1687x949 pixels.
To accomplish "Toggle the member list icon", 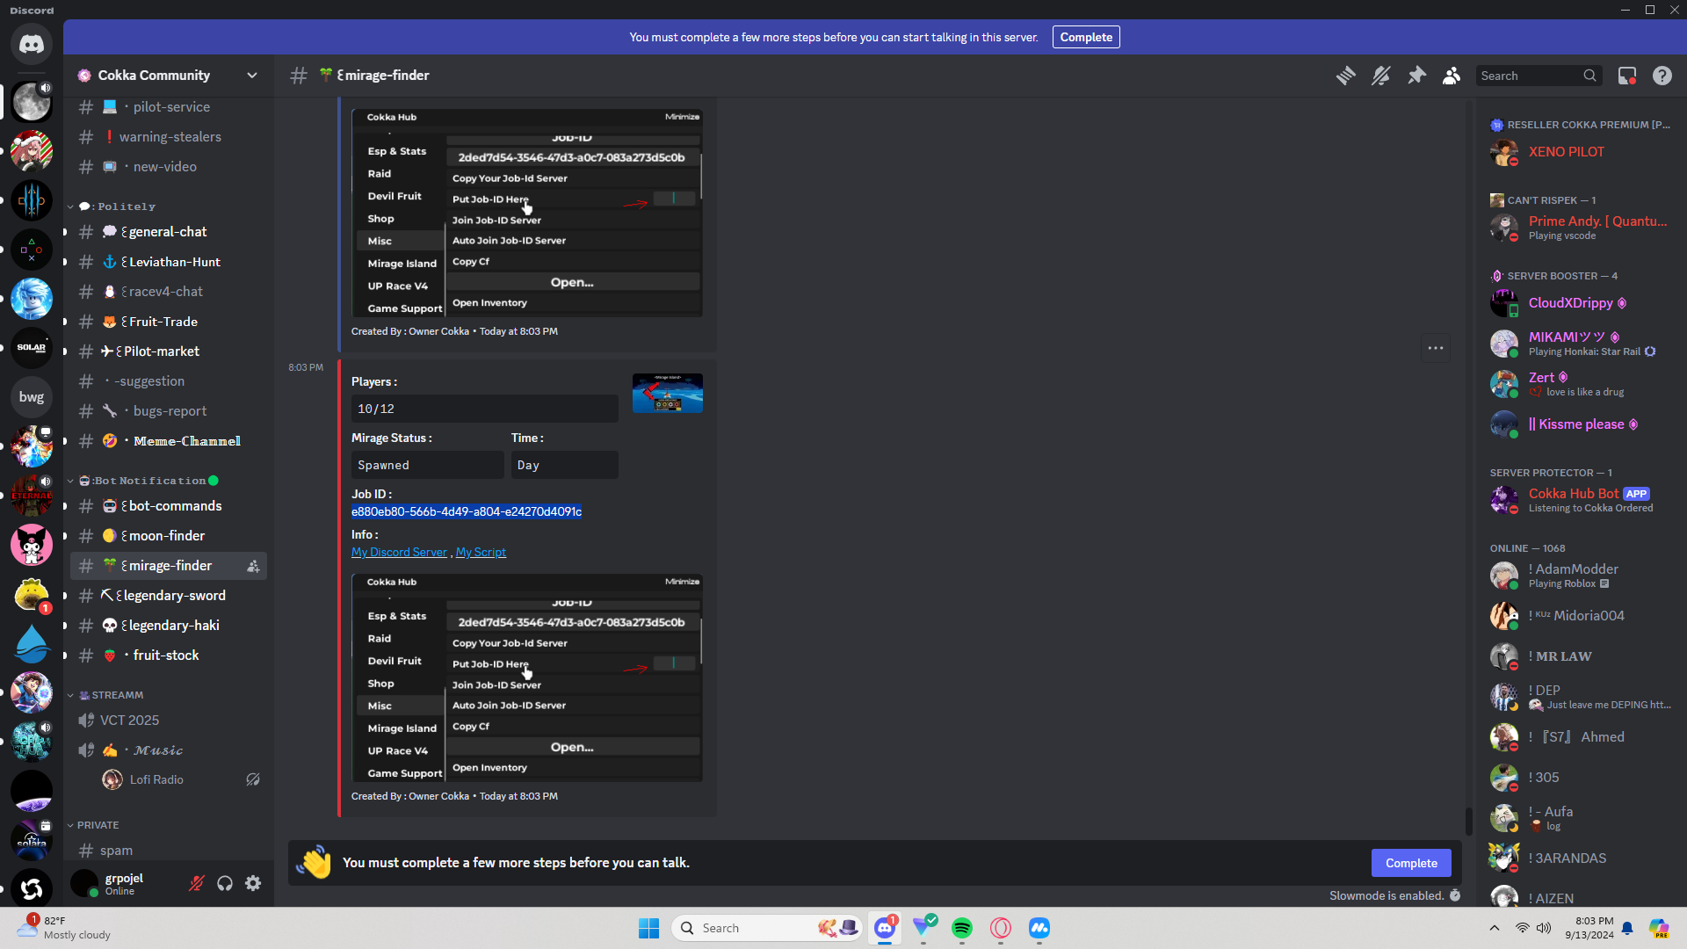I will 1452,76.
